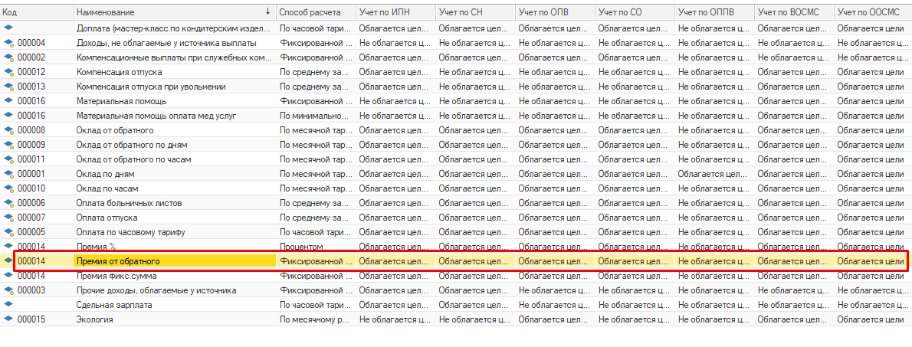Click the По минимально... calculation method cell
This screenshot has width=912, height=347.
[317, 115]
